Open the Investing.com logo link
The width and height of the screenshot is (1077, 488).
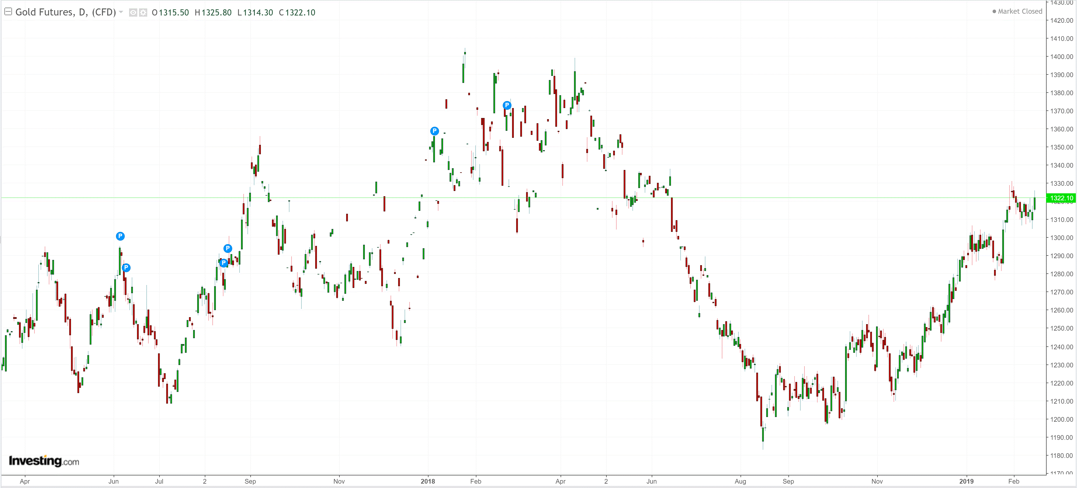(x=44, y=461)
